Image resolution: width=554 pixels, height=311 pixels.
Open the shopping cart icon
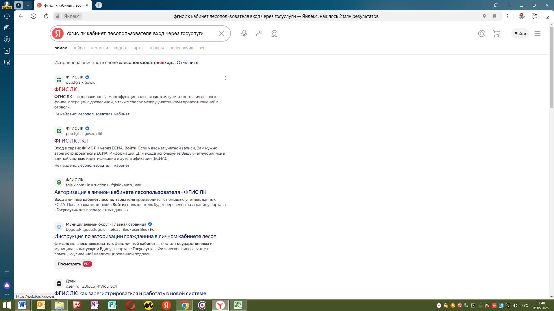click(496, 33)
